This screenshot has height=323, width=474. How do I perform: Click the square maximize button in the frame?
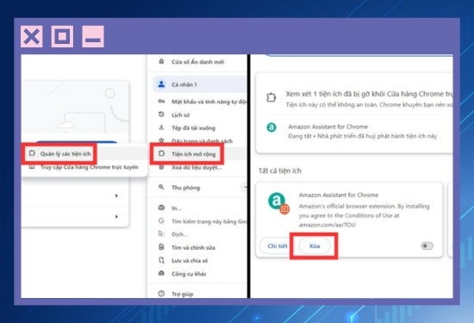pos(62,36)
